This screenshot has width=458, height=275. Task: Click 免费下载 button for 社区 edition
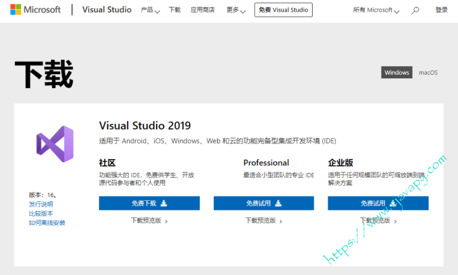pyautogui.click(x=149, y=203)
